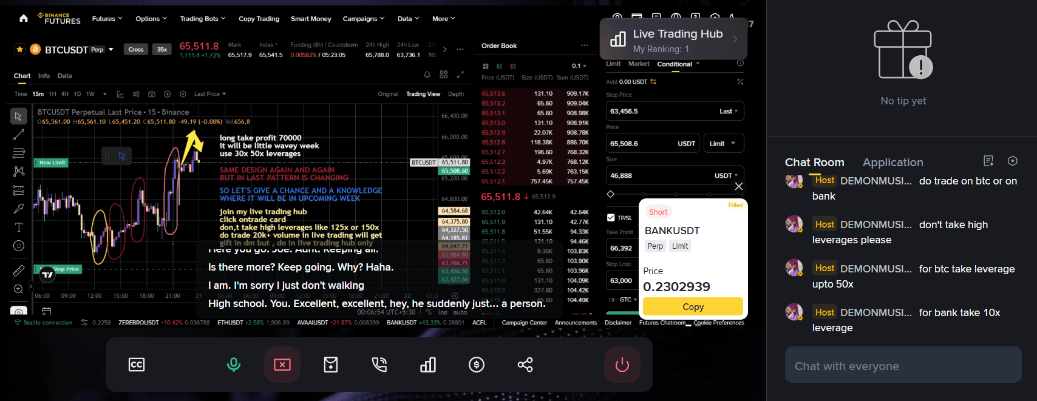This screenshot has width=1037, height=401.
Task: Open the chart indicators icon
Action: click(x=120, y=94)
